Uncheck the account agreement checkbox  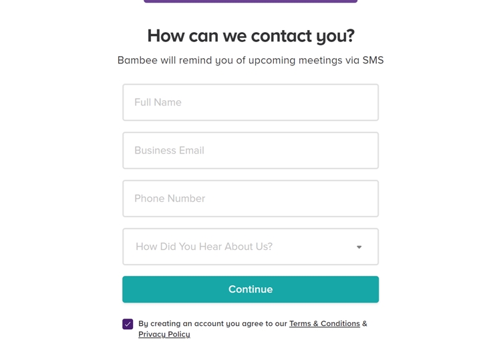pyautogui.click(x=128, y=324)
